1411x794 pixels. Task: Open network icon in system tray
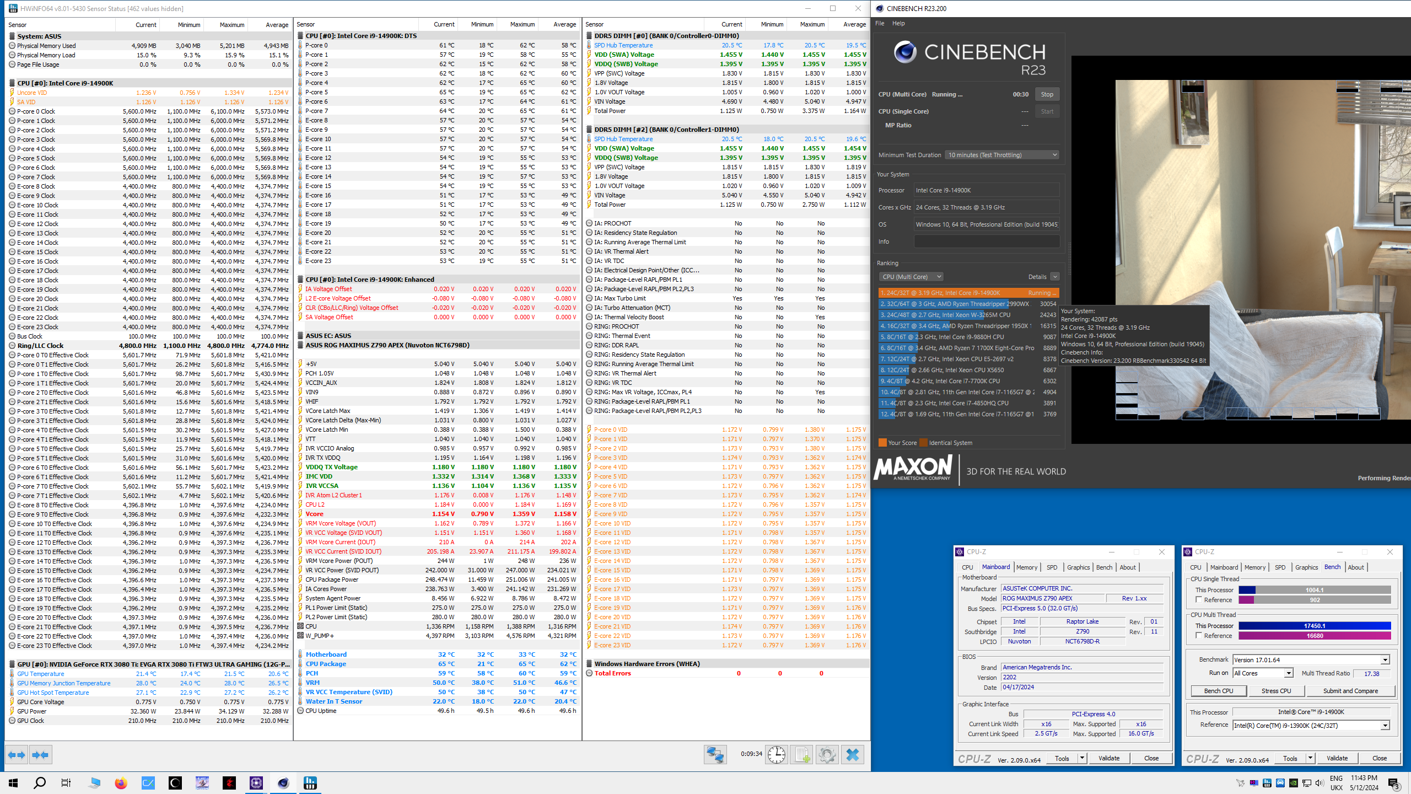point(1306,783)
